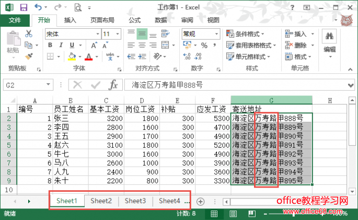Viewport: 358px width, 220px height.
Task: Undo the last action
Action: pyautogui.click(x=38, y=7)
